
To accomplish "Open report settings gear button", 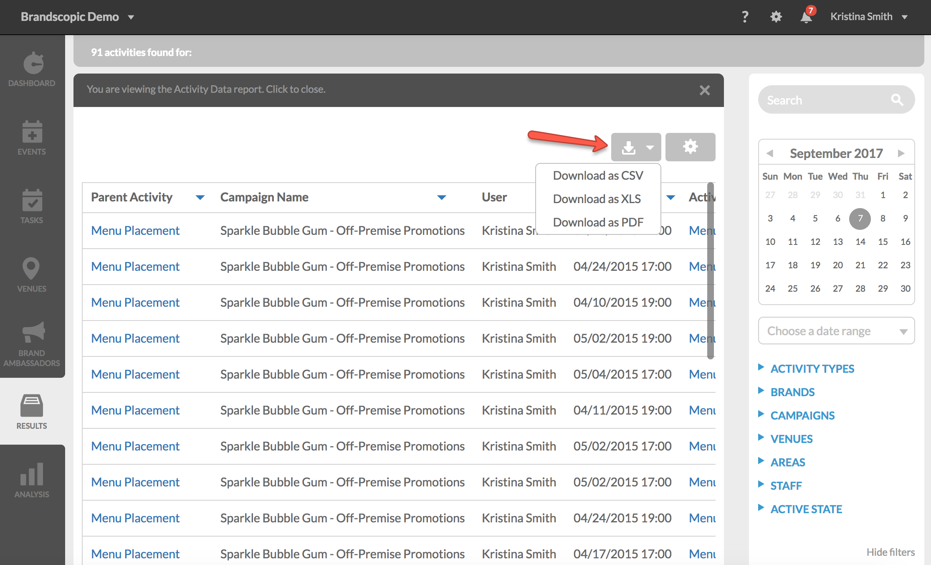I will [x=690, y=147].
